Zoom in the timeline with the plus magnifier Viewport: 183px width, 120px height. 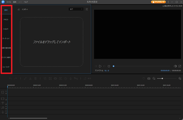[x=180, y=78]
